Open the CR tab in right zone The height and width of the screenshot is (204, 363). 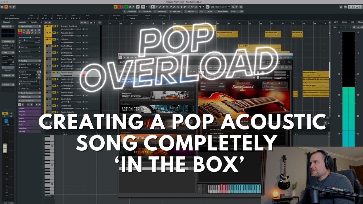(x=353, y=22)
